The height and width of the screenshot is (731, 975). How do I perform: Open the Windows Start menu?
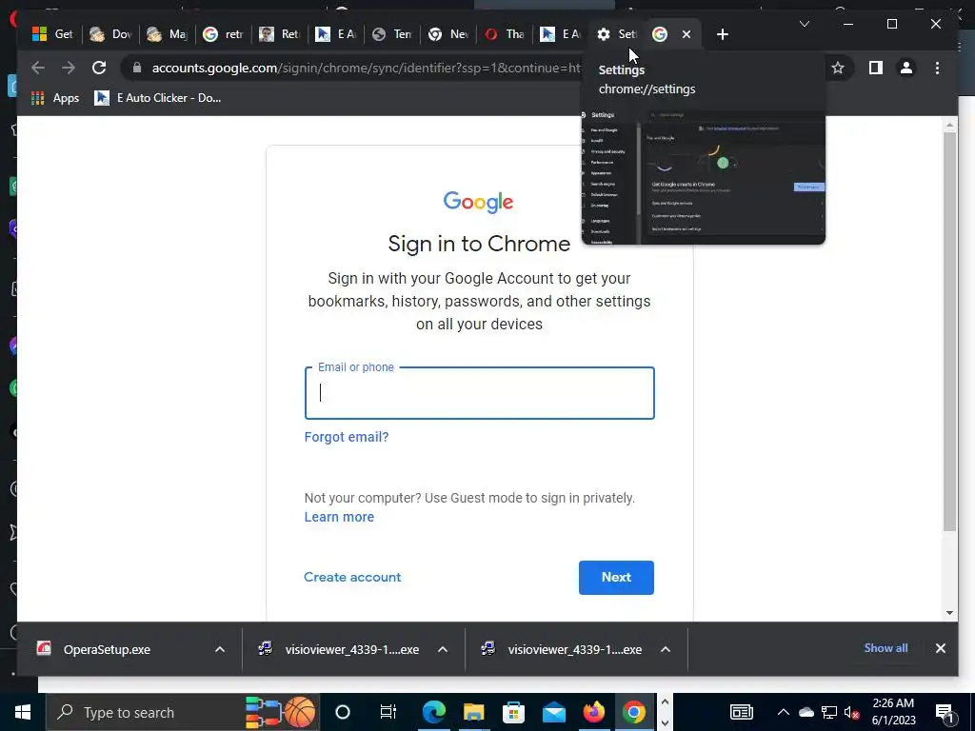pyautogui.click(x=23, y=712)
